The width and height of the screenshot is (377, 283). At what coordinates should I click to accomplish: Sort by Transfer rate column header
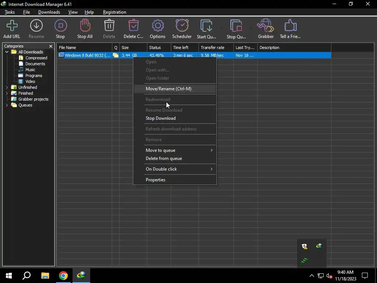(x=216, y=48)
